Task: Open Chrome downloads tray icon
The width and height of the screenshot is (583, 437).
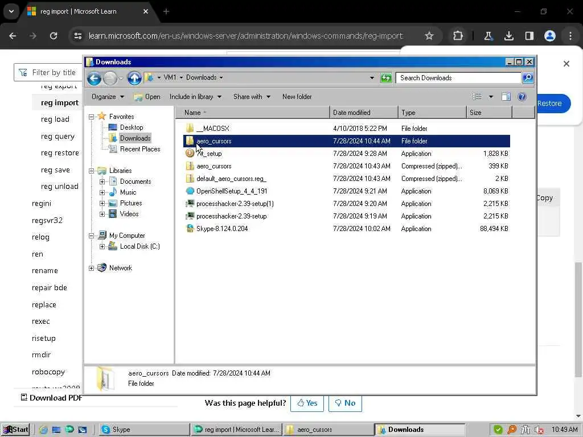Action: pos(508,36)
